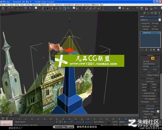162x130 pixels.
Task: Toggle the Percent Snap icon
Action: 95,8
